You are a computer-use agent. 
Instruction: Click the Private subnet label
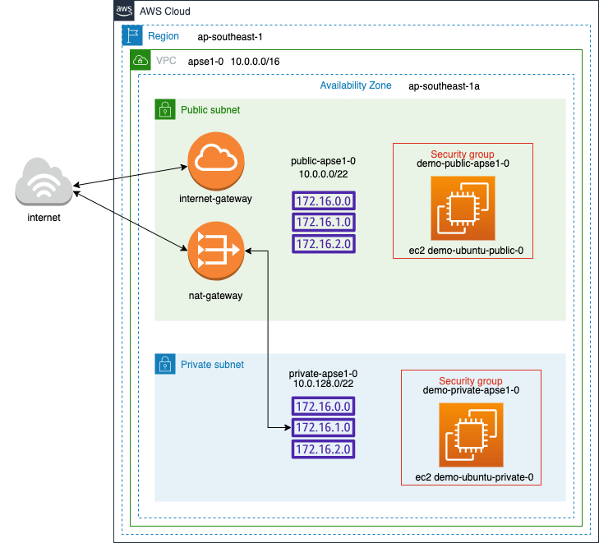pyautogui.click(x=212, y=364)
